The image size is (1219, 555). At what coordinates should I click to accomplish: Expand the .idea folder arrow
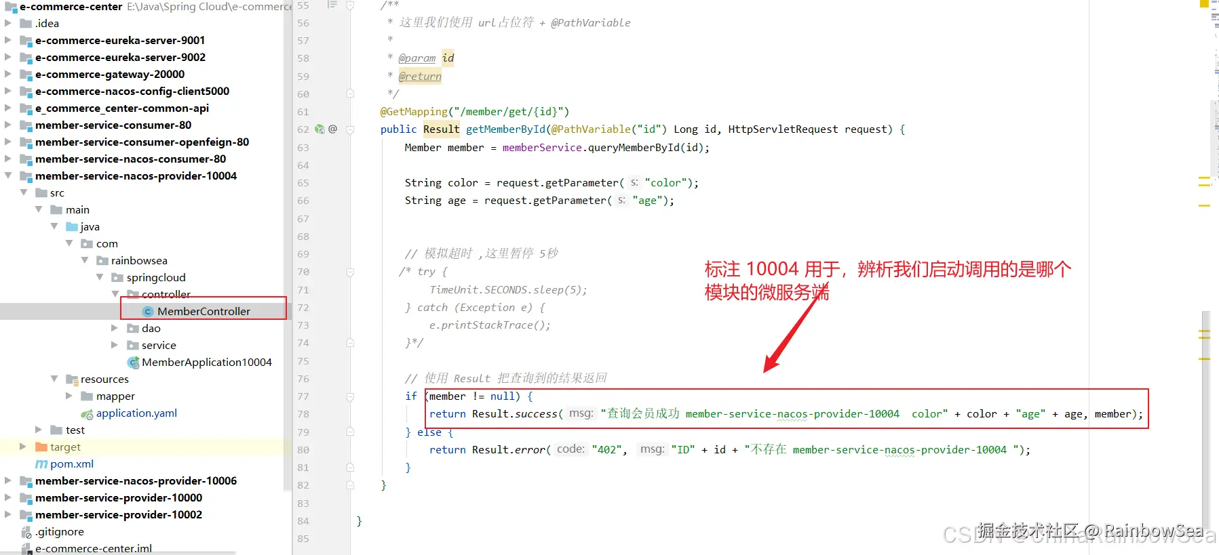8,23
